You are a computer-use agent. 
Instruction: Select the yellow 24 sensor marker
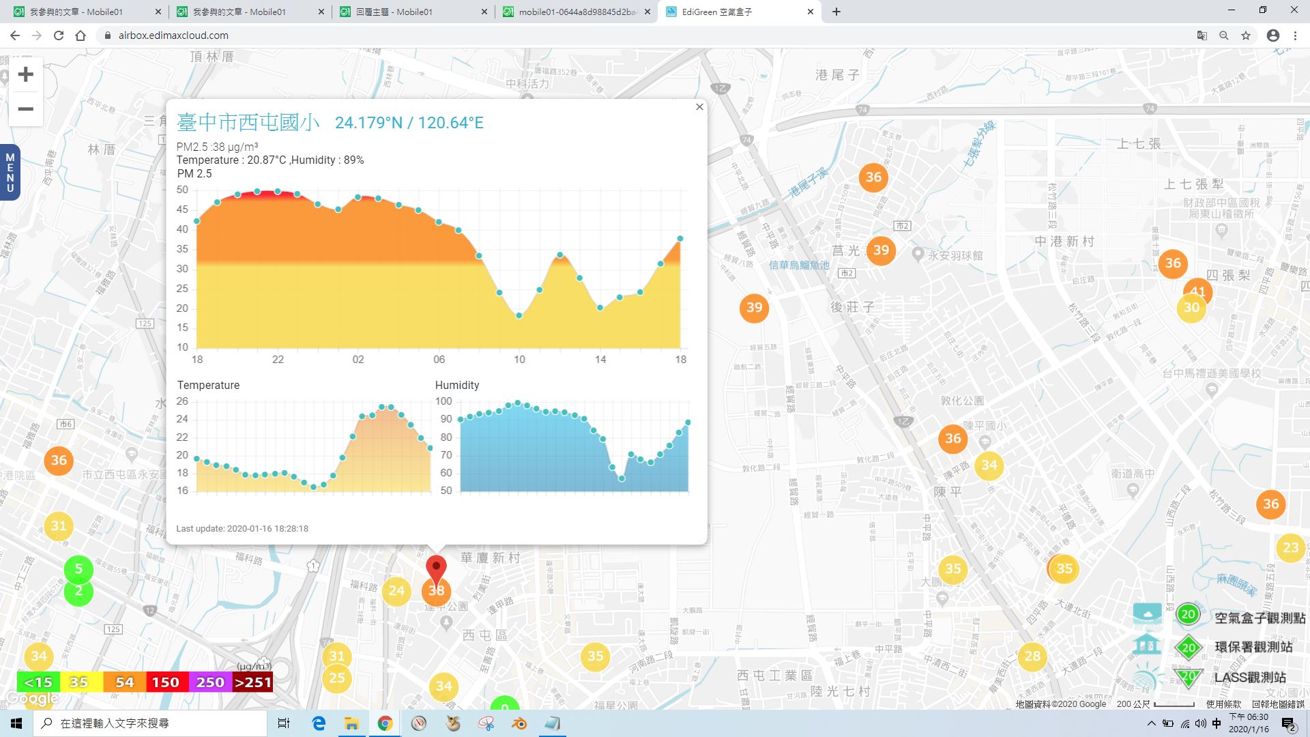(396, 591)
